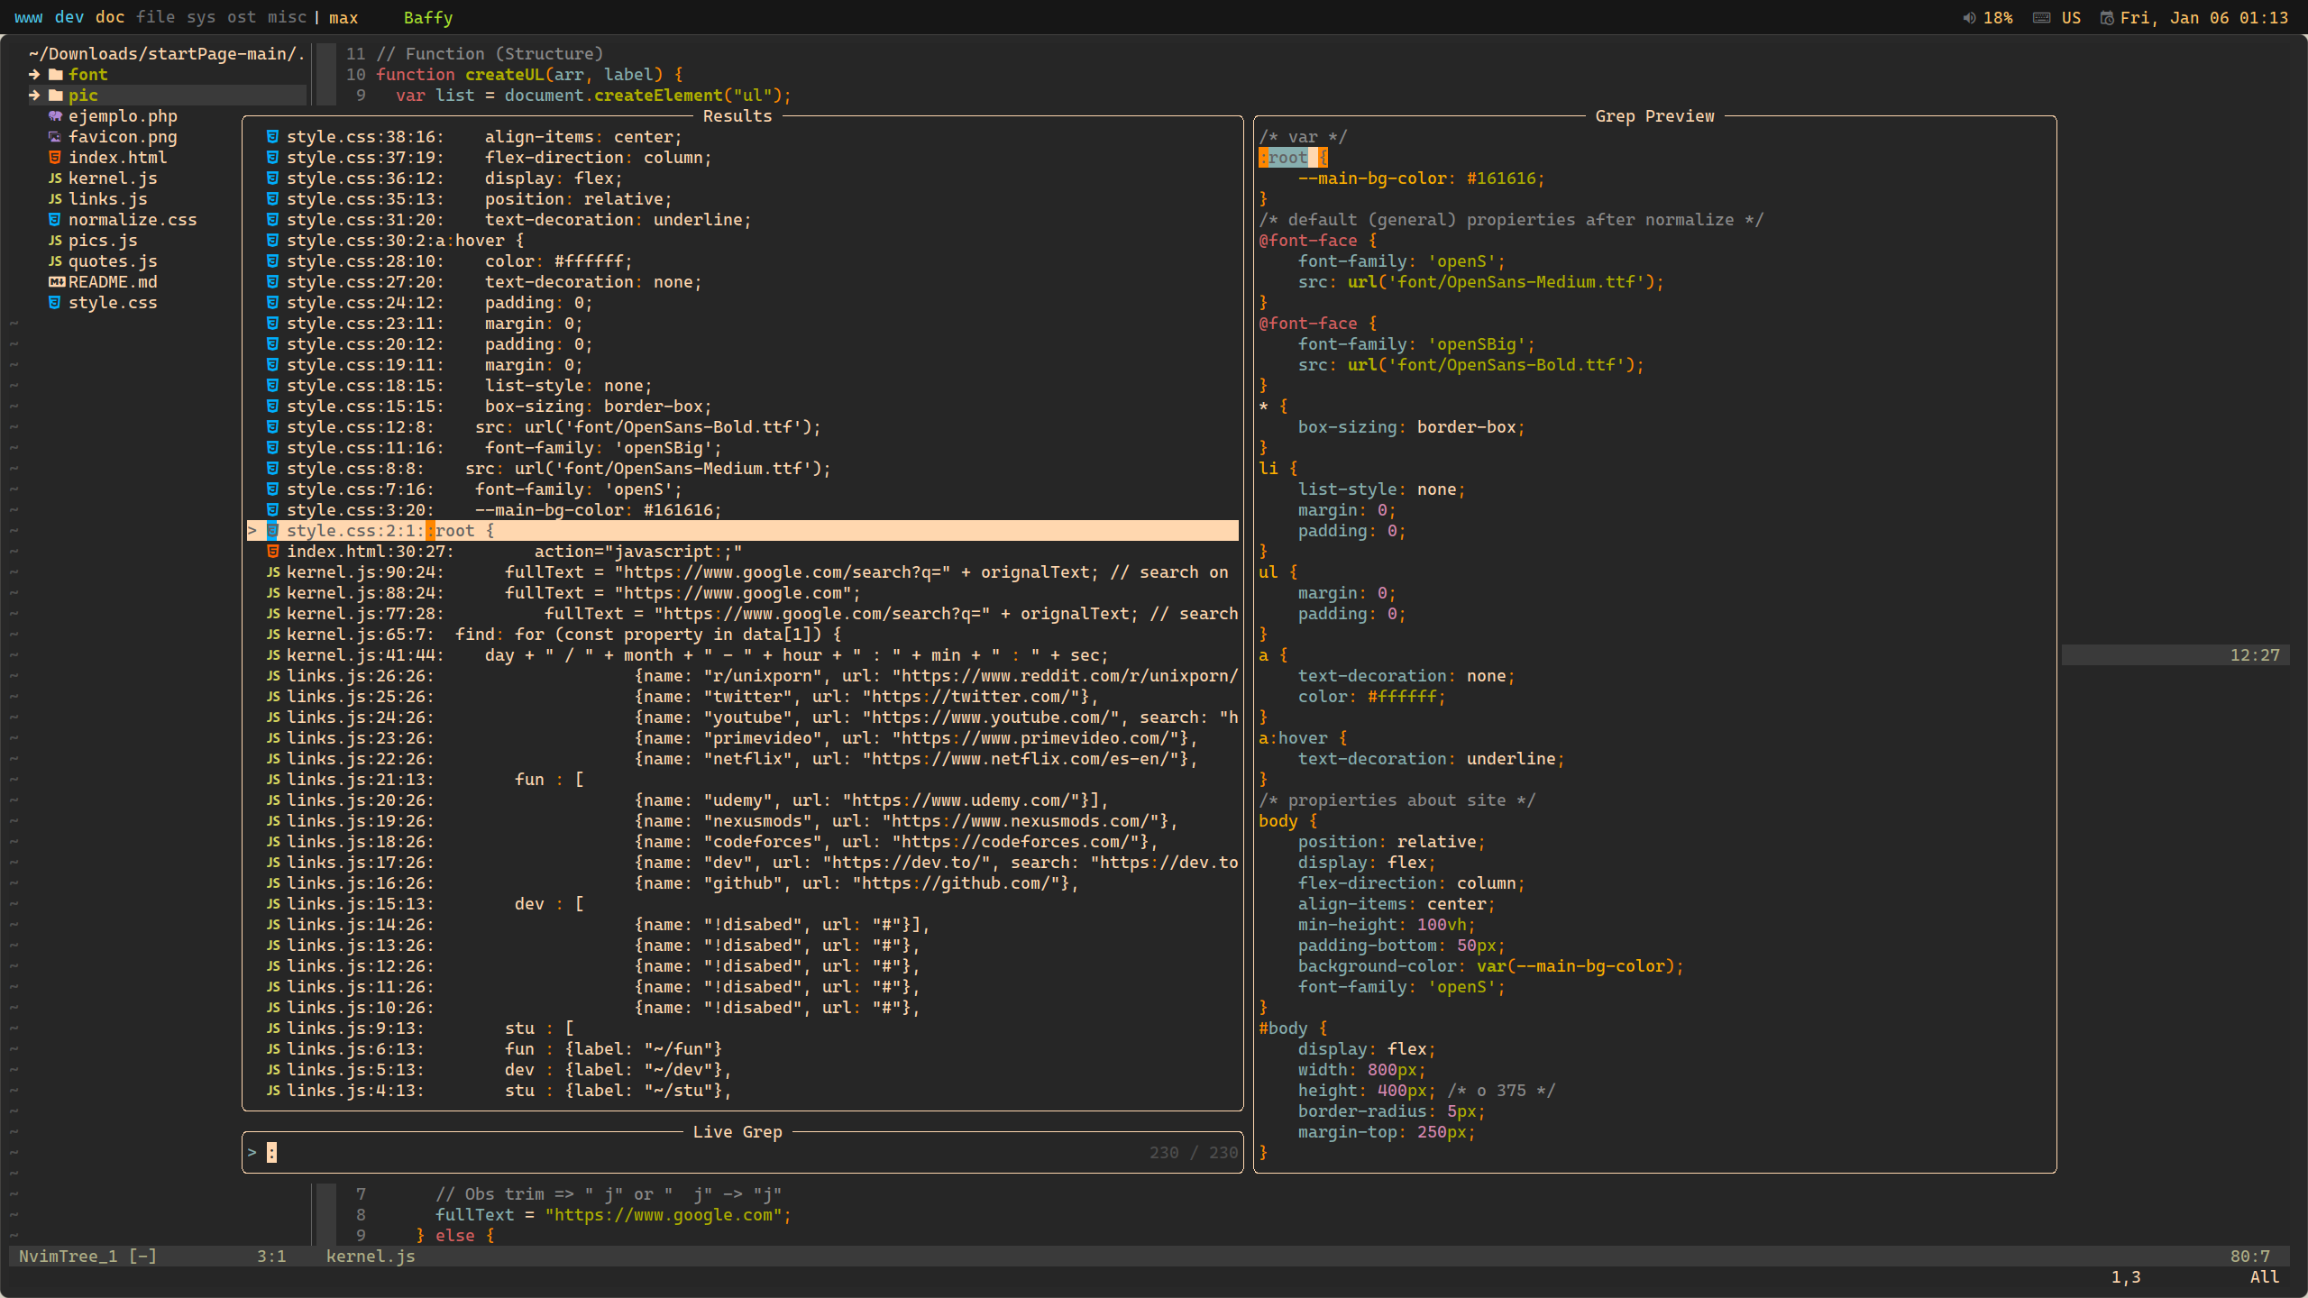Click the JS icon beside quotes.js
Viewport: 2308px width, 1298px height.
click(x=55, y=261)
